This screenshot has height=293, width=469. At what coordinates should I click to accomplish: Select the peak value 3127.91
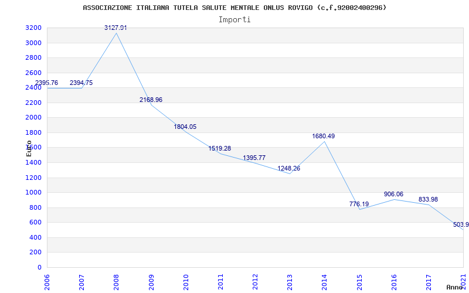[115, 28]
